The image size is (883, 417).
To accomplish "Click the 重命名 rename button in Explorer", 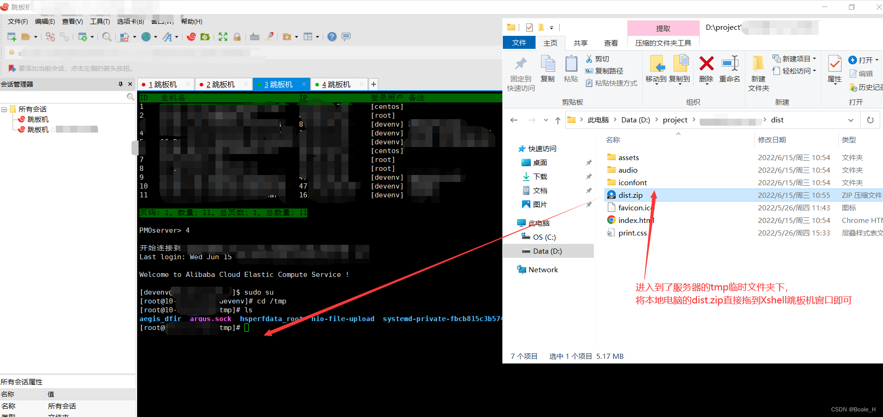I will coord(730,69).
